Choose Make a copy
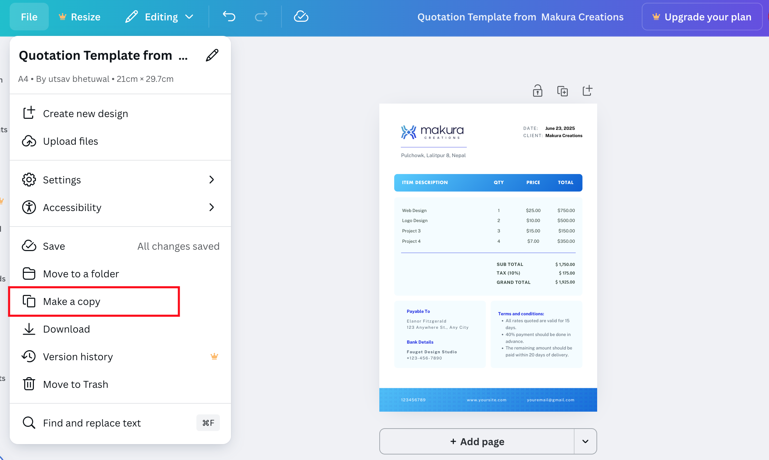The image size is (769, 460). pyautogui.click(x=120, y=301)
